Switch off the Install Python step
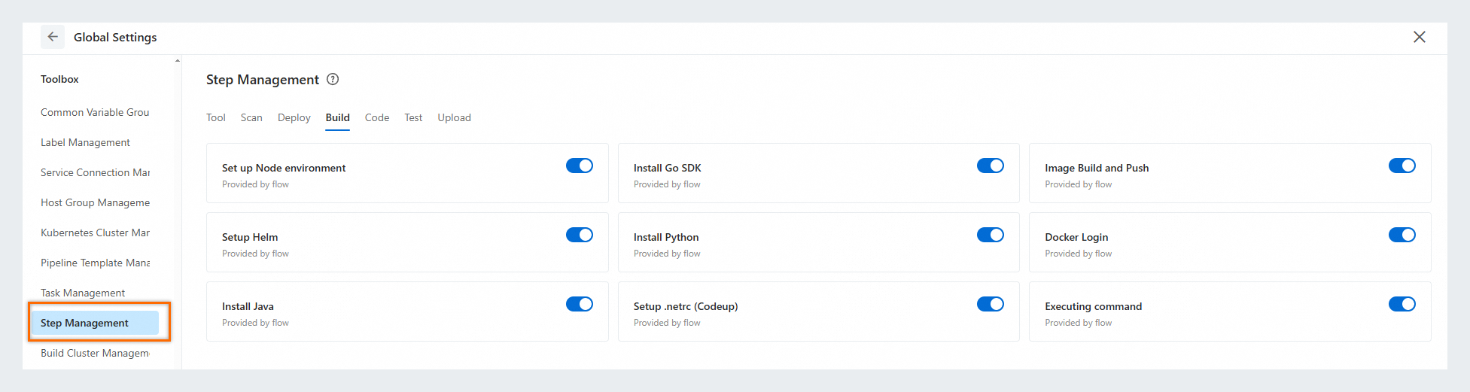Viewport: 1470px width, 392px height. coord(990,235)
